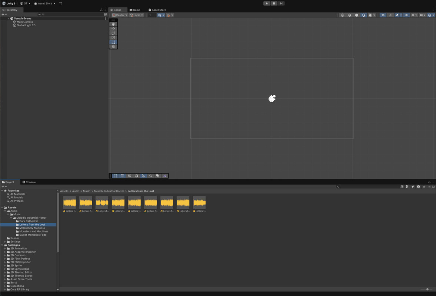The height and width of the screenshot is (296, 436).
Task: Open the Center pivot mode dropdown
Action: point(120,15)
